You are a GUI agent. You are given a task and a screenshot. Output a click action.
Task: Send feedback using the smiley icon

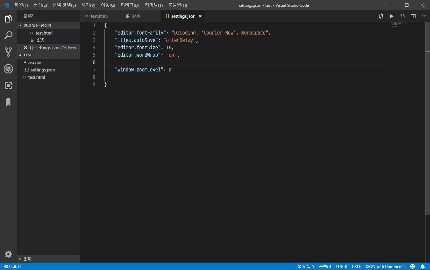click(413, 266)
